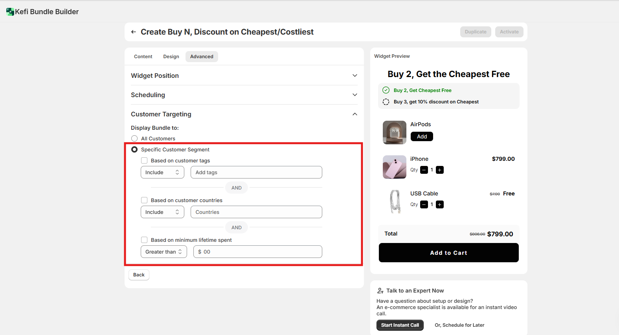Increase USB Cable quantity with plus button
The width and height of the screenshot is (619, 335).
point(440,204)
